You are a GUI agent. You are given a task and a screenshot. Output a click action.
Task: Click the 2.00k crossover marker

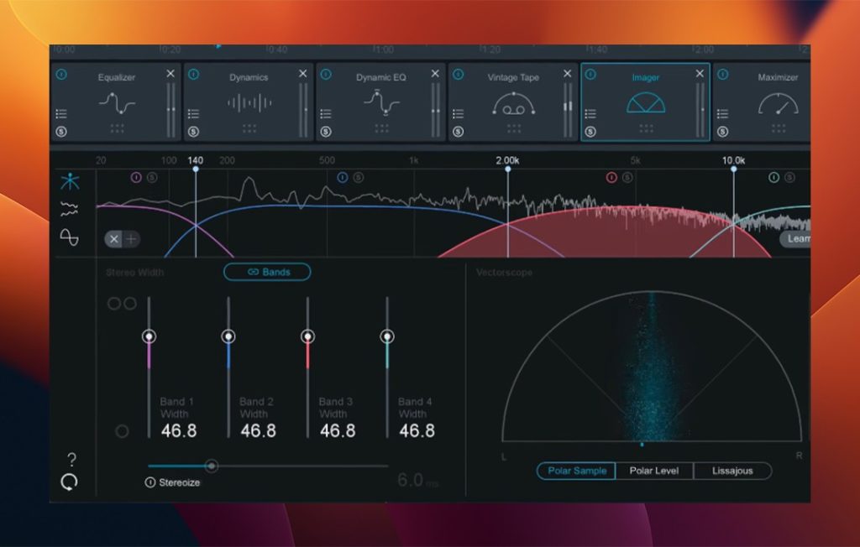(509, 168)
